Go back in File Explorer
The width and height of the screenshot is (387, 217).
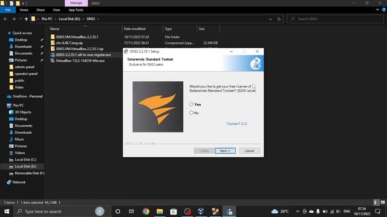click(5, 19)
